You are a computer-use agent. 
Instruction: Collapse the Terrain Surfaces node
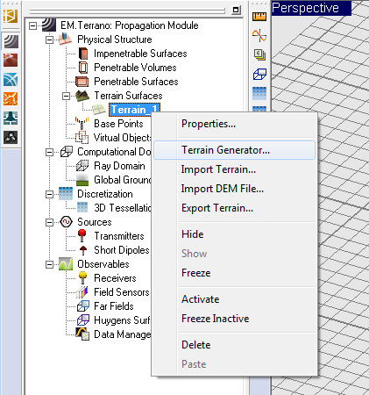(67, 96)
